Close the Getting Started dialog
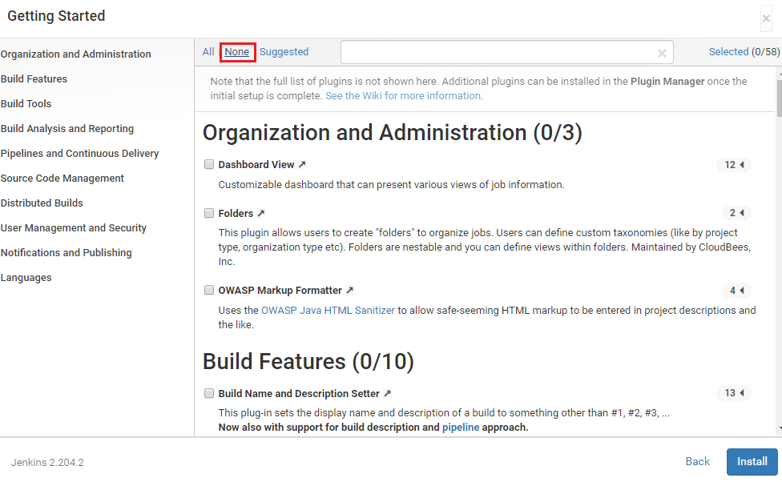This screenshot has height=482, width=782. tap(766, 19)
